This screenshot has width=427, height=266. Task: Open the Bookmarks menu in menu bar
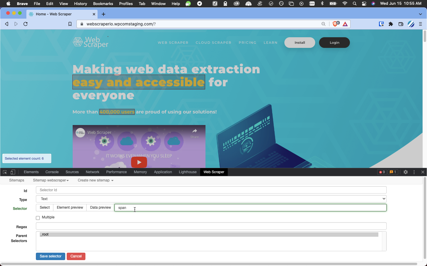tap(103, 4)
